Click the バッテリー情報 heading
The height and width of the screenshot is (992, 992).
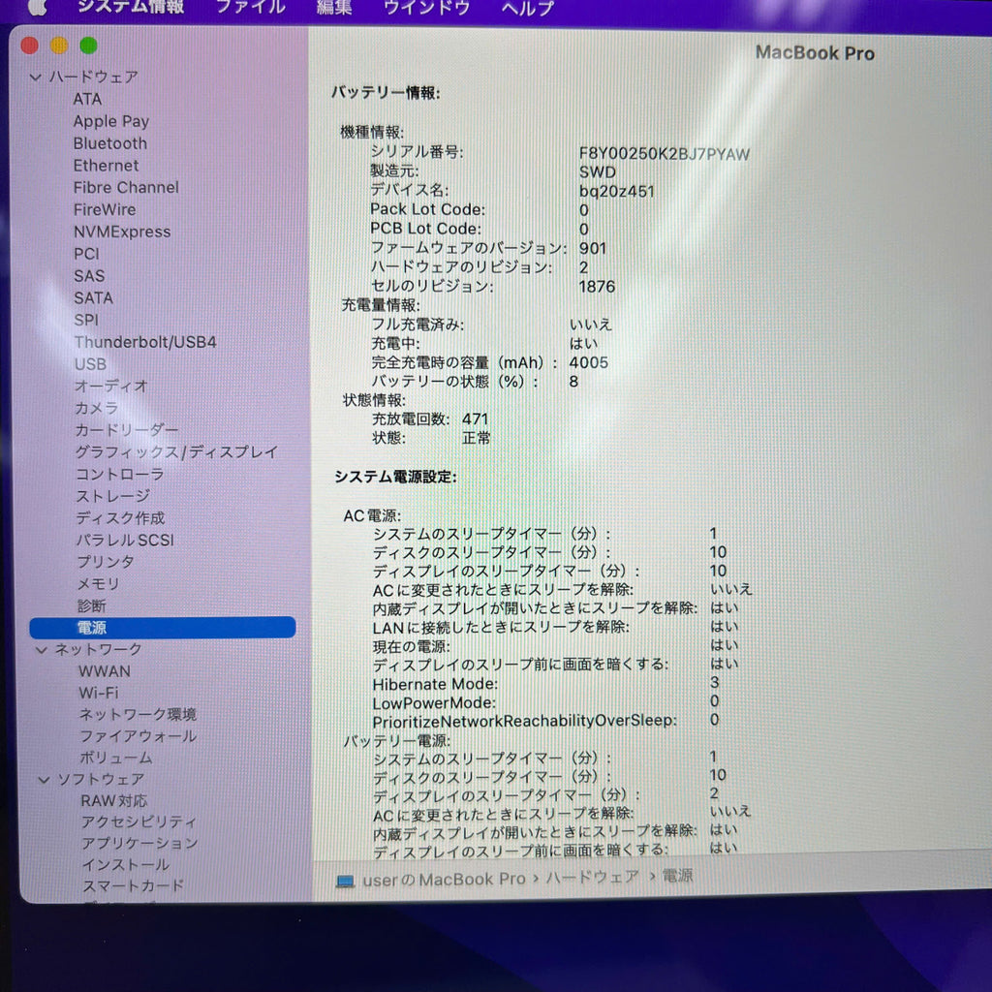pos(386,93)
